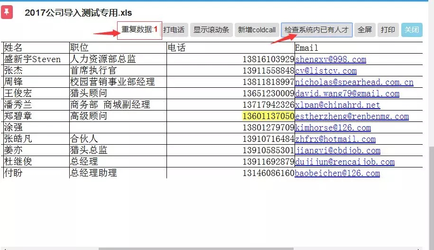Select name cell 潘秀兰
Viewport: 434px width, 250px height.
click(x=36, y=105)
